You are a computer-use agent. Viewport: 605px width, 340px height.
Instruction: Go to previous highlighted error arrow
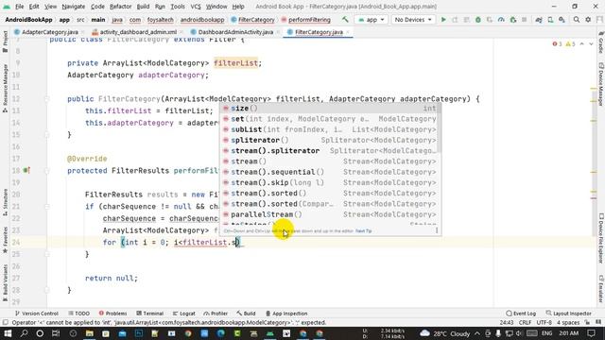(x=582, y=44)
